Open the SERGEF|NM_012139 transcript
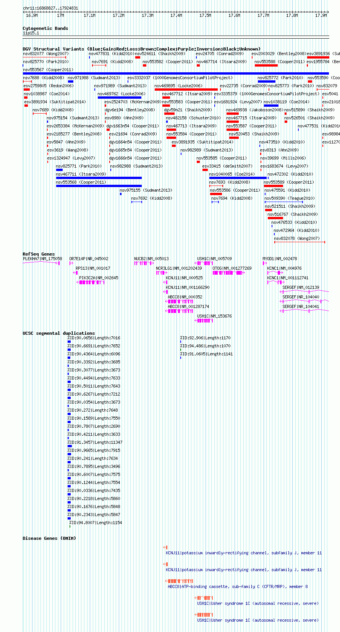 coord(301,287)
